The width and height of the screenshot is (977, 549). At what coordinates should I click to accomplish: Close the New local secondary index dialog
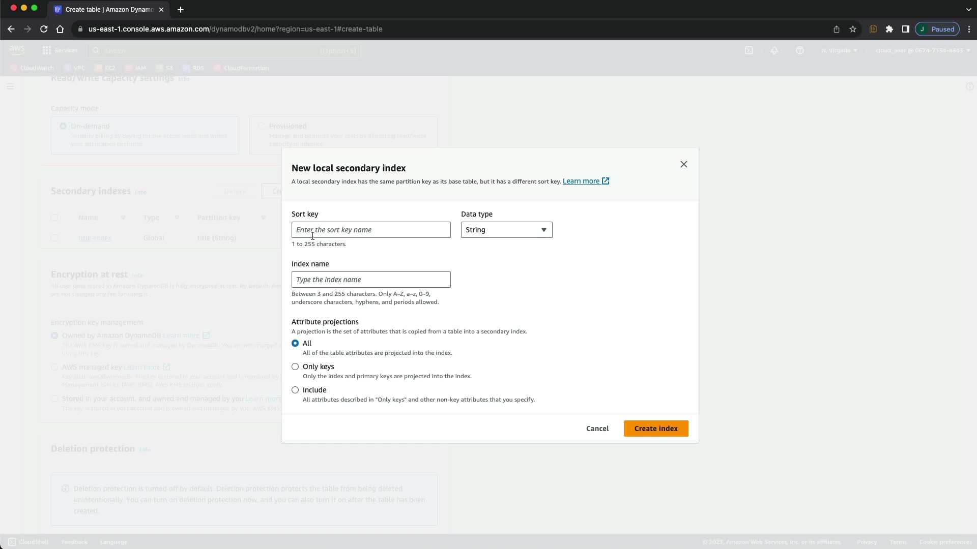pyautogui.click(x=683, y=164)
